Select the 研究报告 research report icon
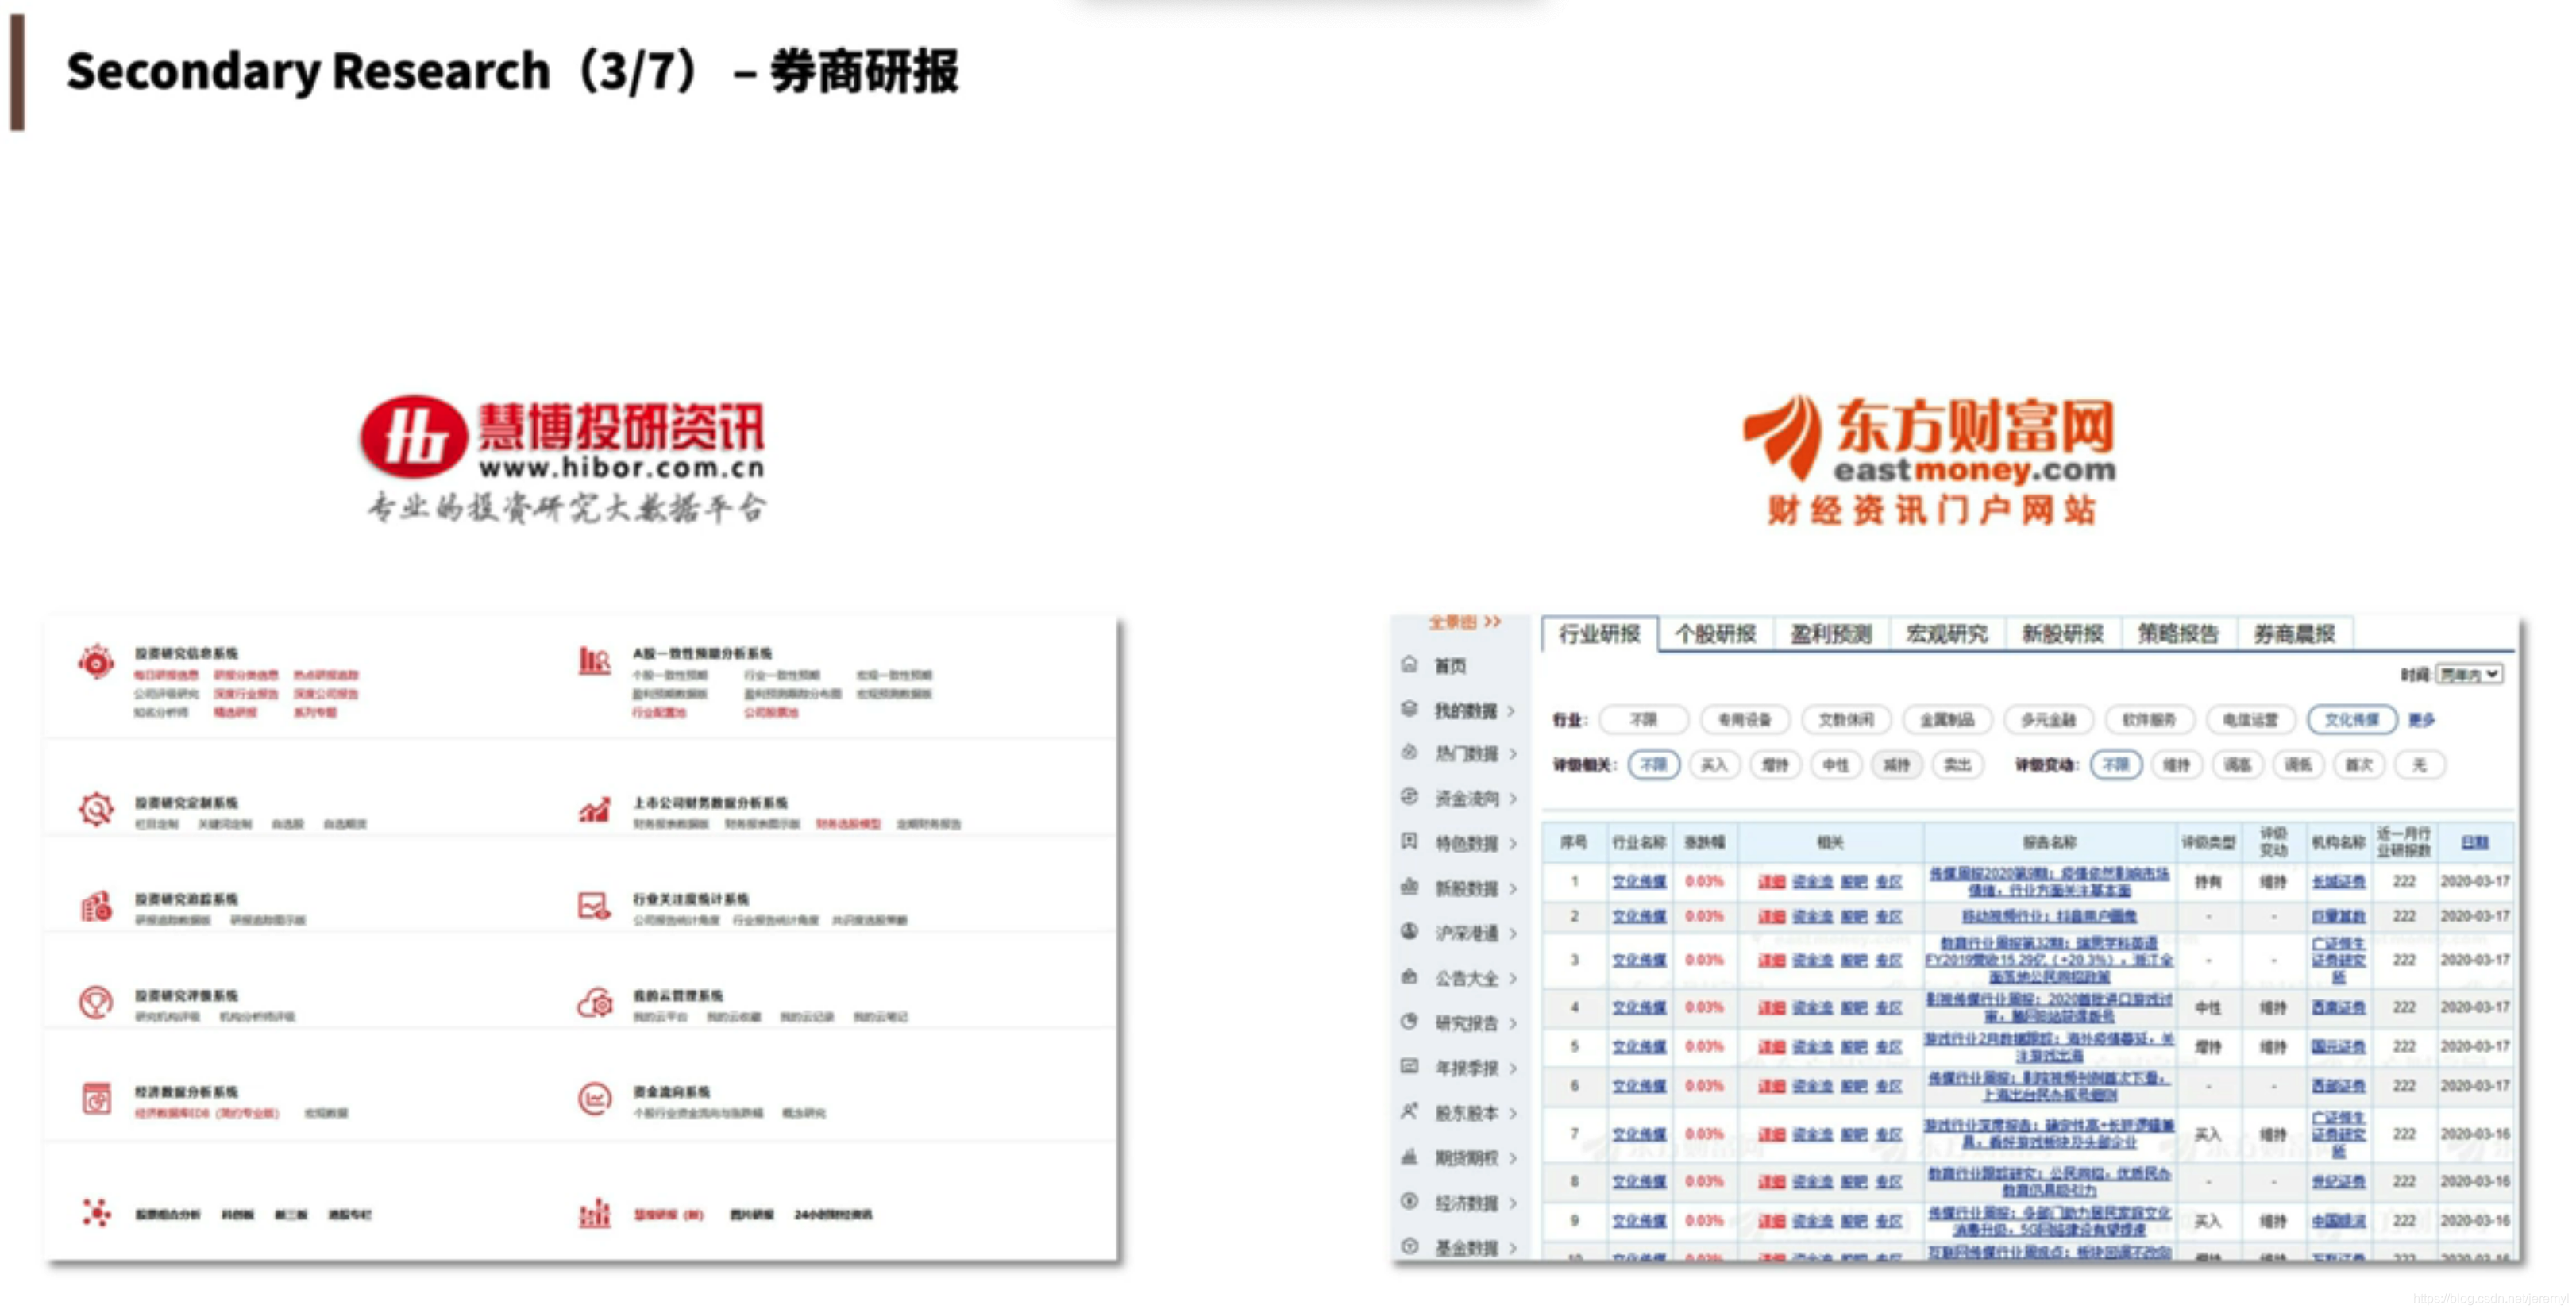Viewport: 2576px width, 1313px height. tap(1410, 1023)
